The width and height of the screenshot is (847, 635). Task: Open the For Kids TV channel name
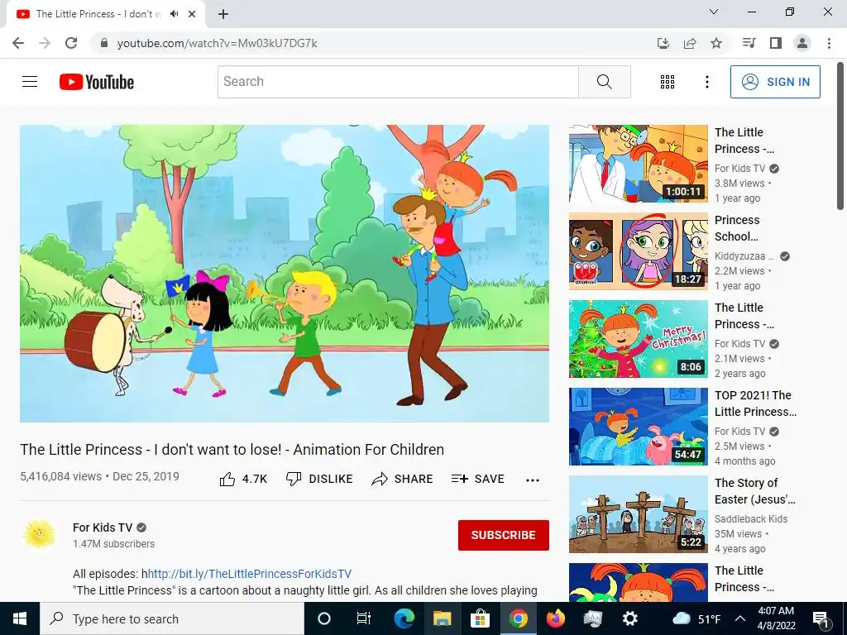(x=103, y=528)
